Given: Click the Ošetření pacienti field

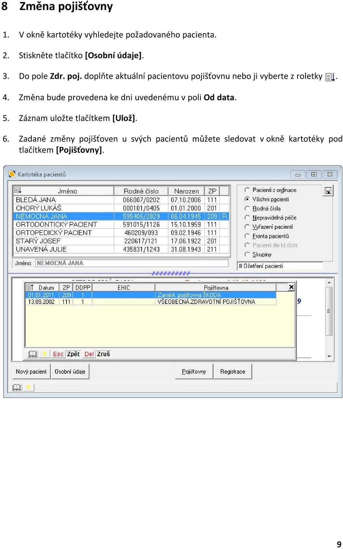Looking at the screenshot, I should (280, 266).
